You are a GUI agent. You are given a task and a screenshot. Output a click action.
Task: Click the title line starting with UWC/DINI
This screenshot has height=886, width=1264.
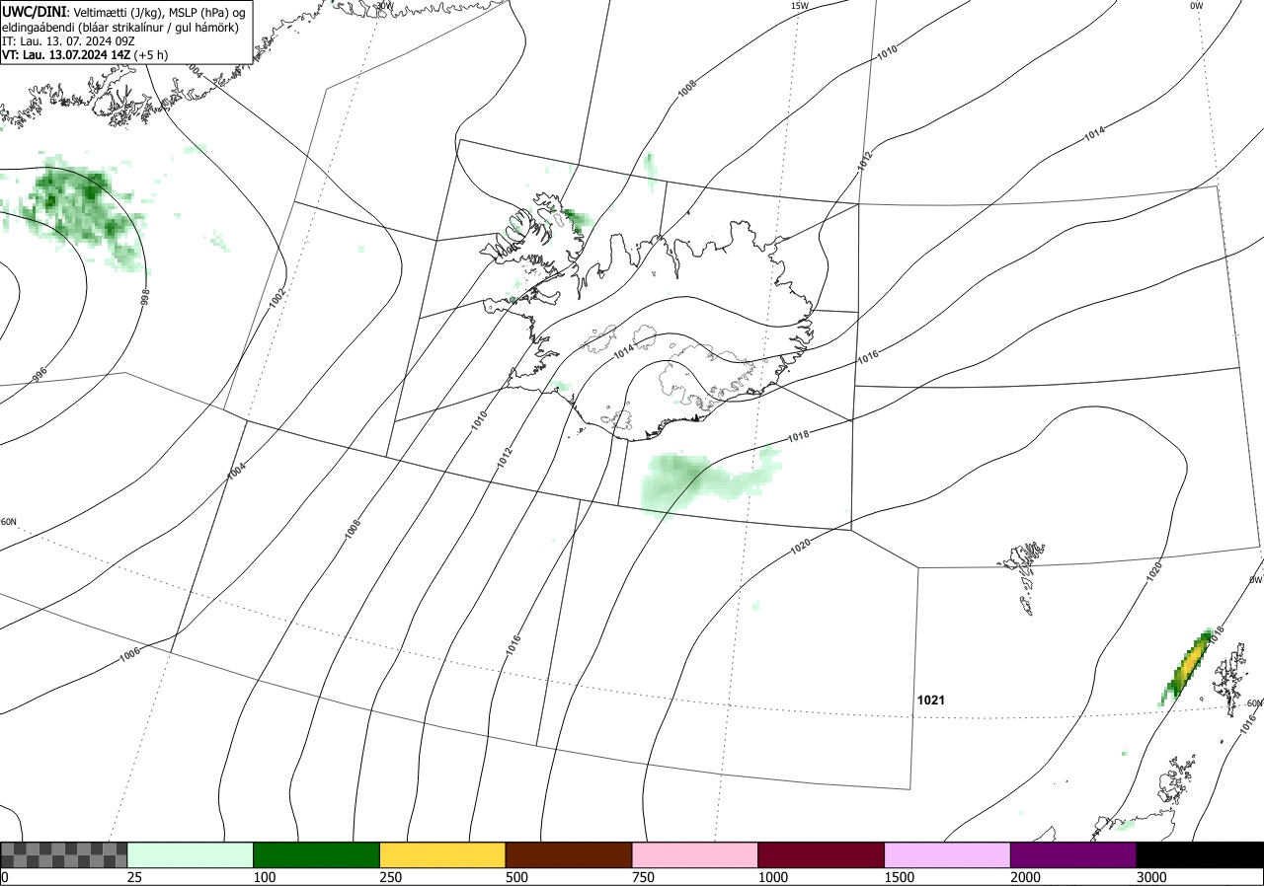click(x=123, y=11)
